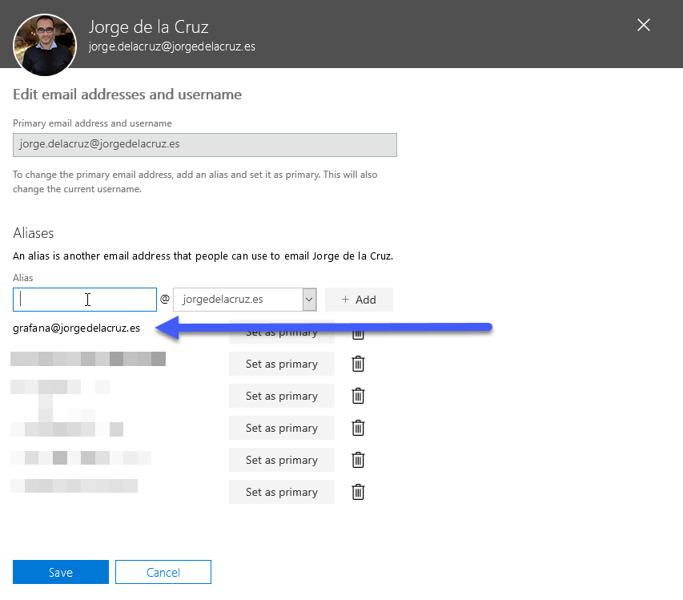
Task: Click the primary email address field
Action: (x=205, y=145)
